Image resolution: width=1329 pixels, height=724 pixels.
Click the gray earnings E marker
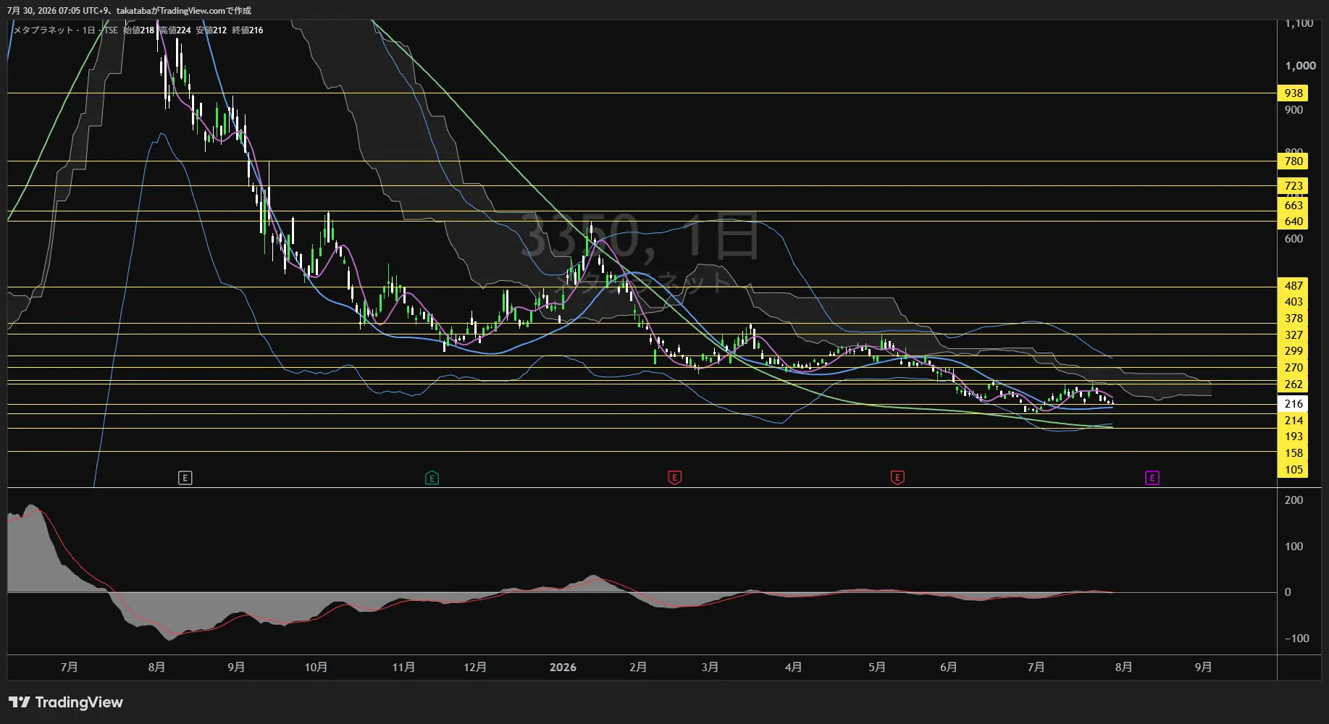(x=185, y=478)
